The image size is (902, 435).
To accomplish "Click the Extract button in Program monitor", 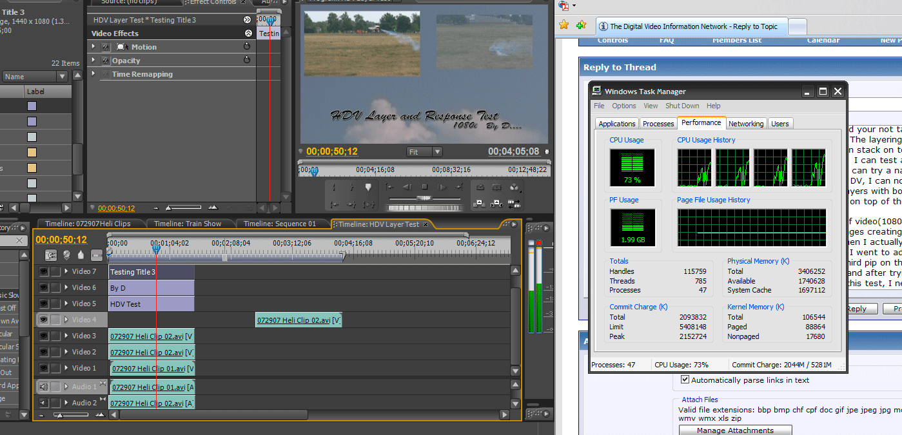I will pos(497,204).
